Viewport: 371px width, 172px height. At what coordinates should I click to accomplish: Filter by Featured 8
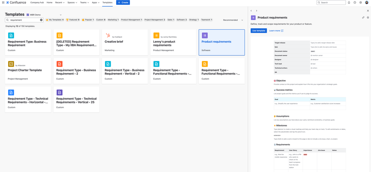coord(73,20)
